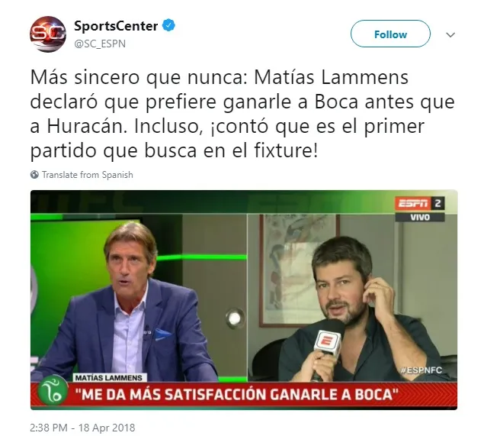Click the globe icon beside Translate
Viewport: 484px width, 436px height.
(34, 175)
